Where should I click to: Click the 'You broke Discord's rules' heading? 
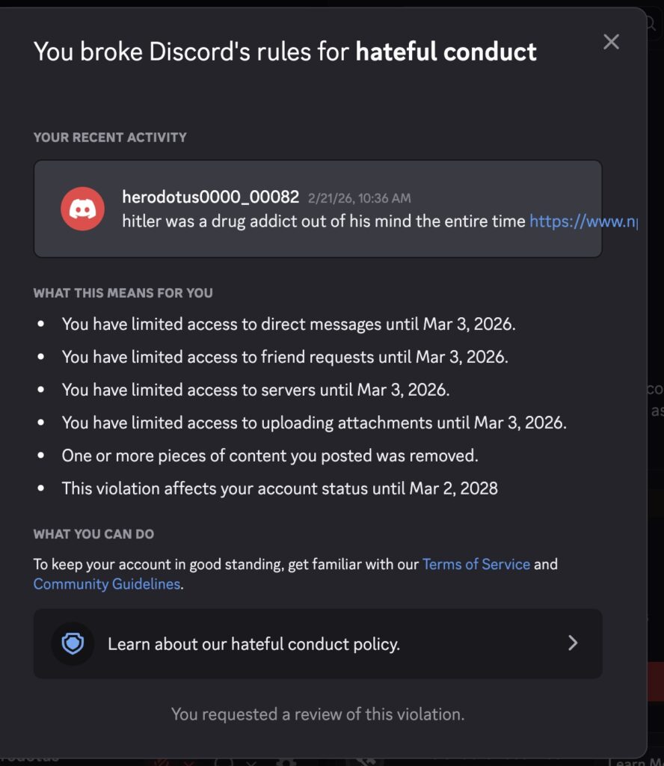[285, 52]
